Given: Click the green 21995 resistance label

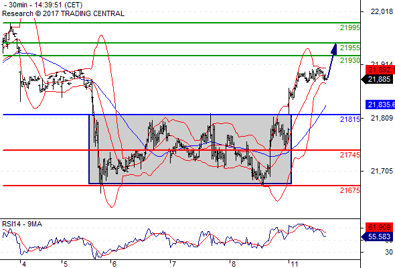Looking at the screenshot, I should point(350,27).
